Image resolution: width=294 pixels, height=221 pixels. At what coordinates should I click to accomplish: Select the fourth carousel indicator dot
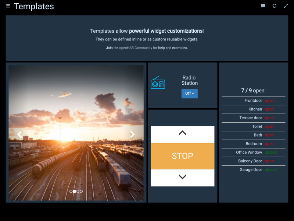click(x=81, y=192)
